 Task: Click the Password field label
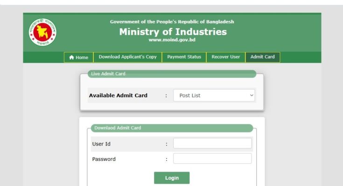click(x=104, y=159)
